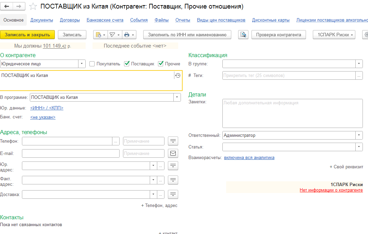Screen dimensions: 368x234
Task: Toggle the Прочие checkbox
Action: click(x=161, y=64)
